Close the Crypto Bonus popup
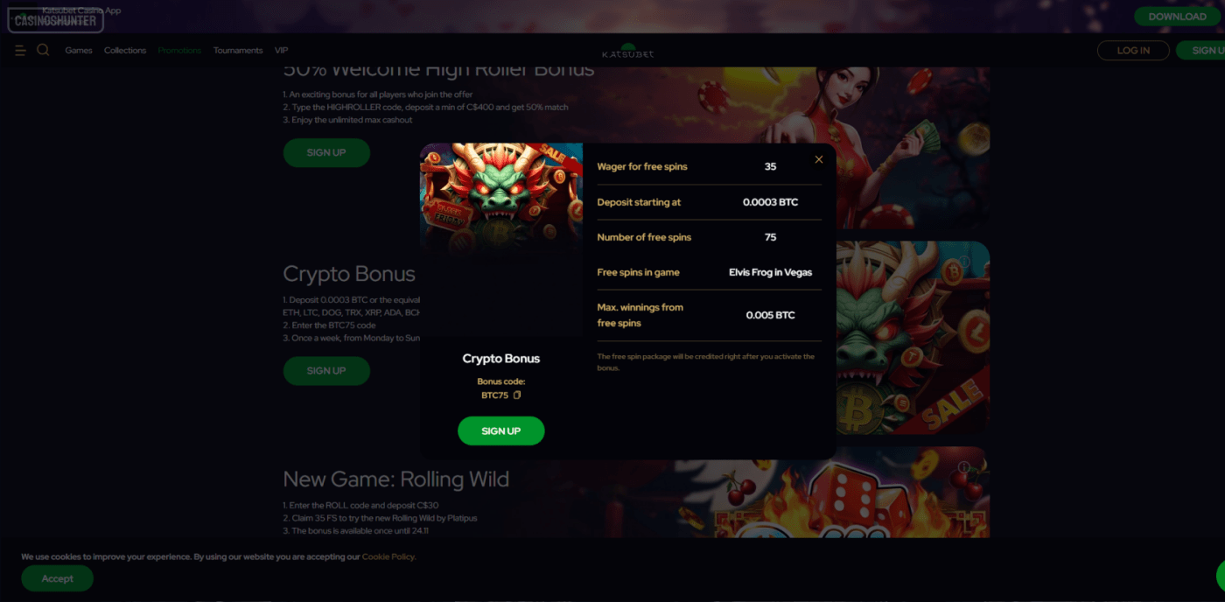The image size is (1225, 602). 819,159
